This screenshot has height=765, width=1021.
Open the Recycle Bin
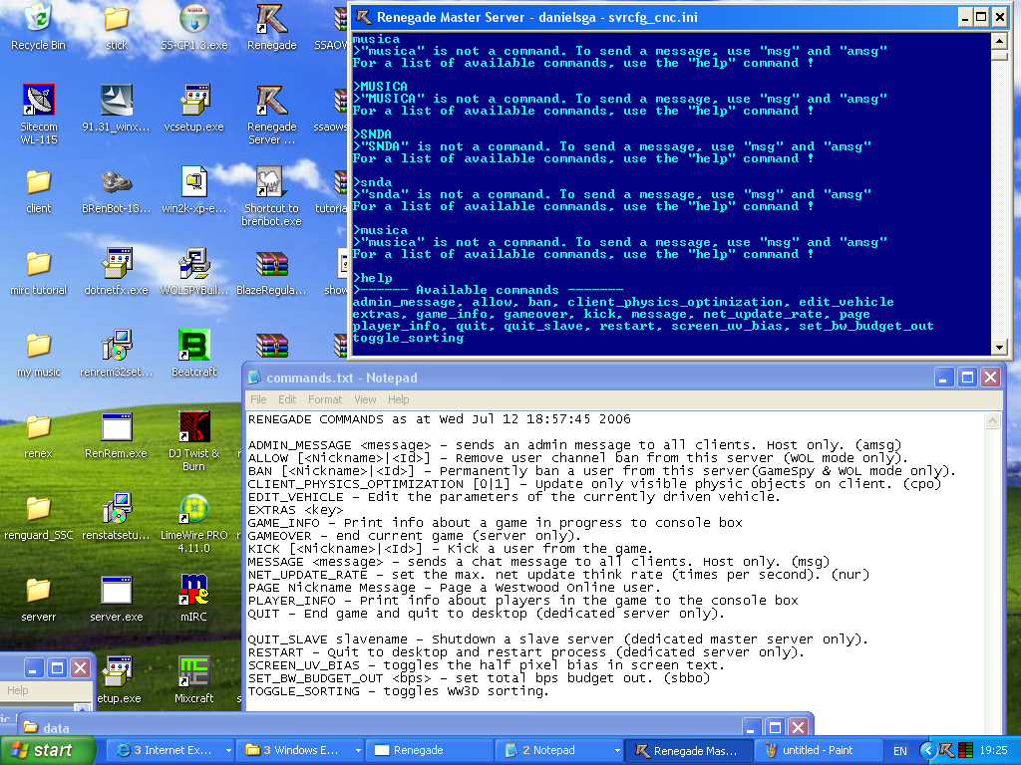coord(38,20)
